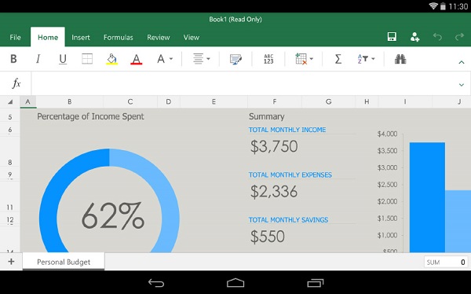Open Find with the binoculars icon

(x=400, y=59)
